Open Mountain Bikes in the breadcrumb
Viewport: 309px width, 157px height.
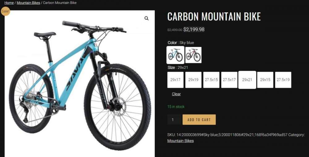(28, 3)
